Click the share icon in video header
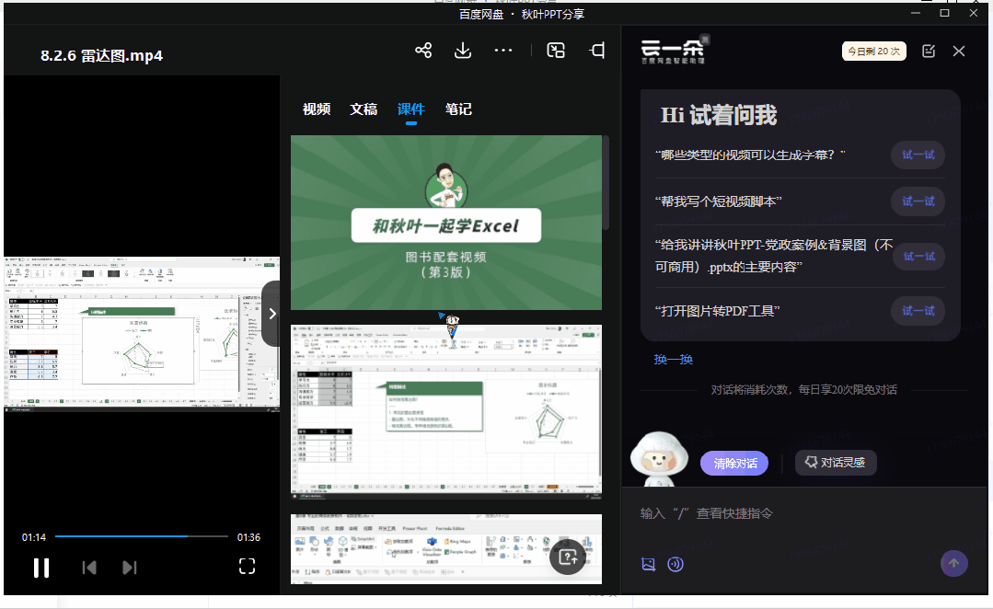 pos(423,51)
